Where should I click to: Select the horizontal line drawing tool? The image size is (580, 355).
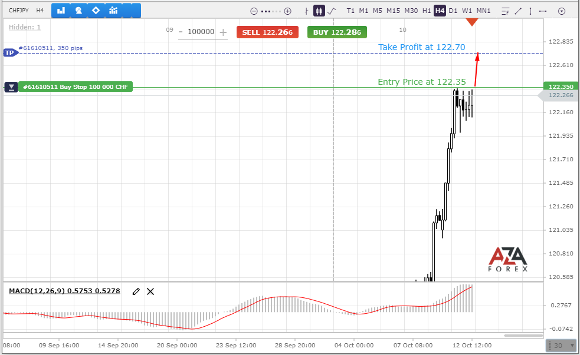pos(543,11)
